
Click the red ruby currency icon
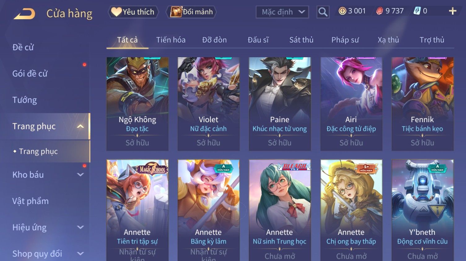click(379, 11)
